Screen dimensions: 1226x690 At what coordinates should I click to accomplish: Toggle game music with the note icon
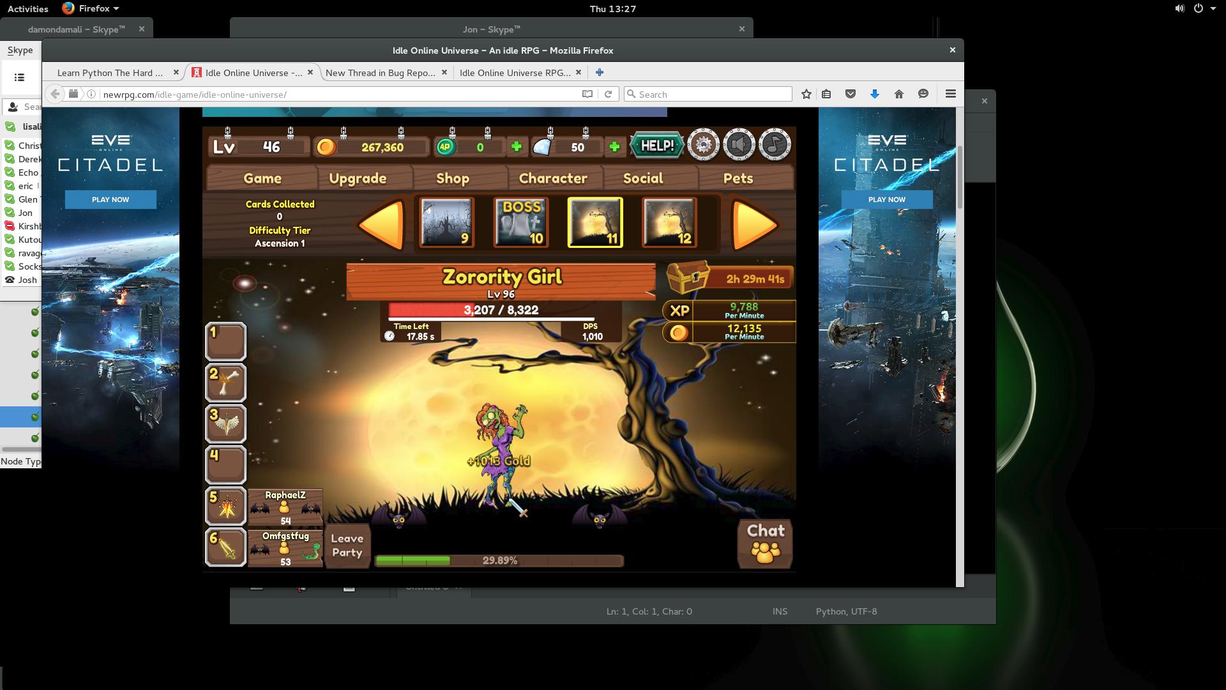tap(775, 145)
